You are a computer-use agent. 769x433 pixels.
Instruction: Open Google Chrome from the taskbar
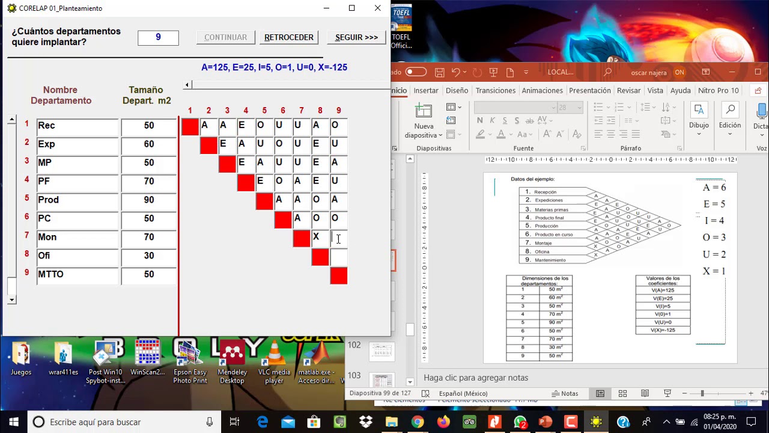(x=417, y=422)
